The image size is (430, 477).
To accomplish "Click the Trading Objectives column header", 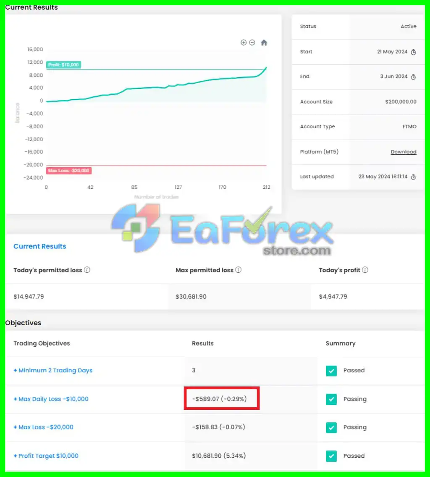I will [42, 343].
